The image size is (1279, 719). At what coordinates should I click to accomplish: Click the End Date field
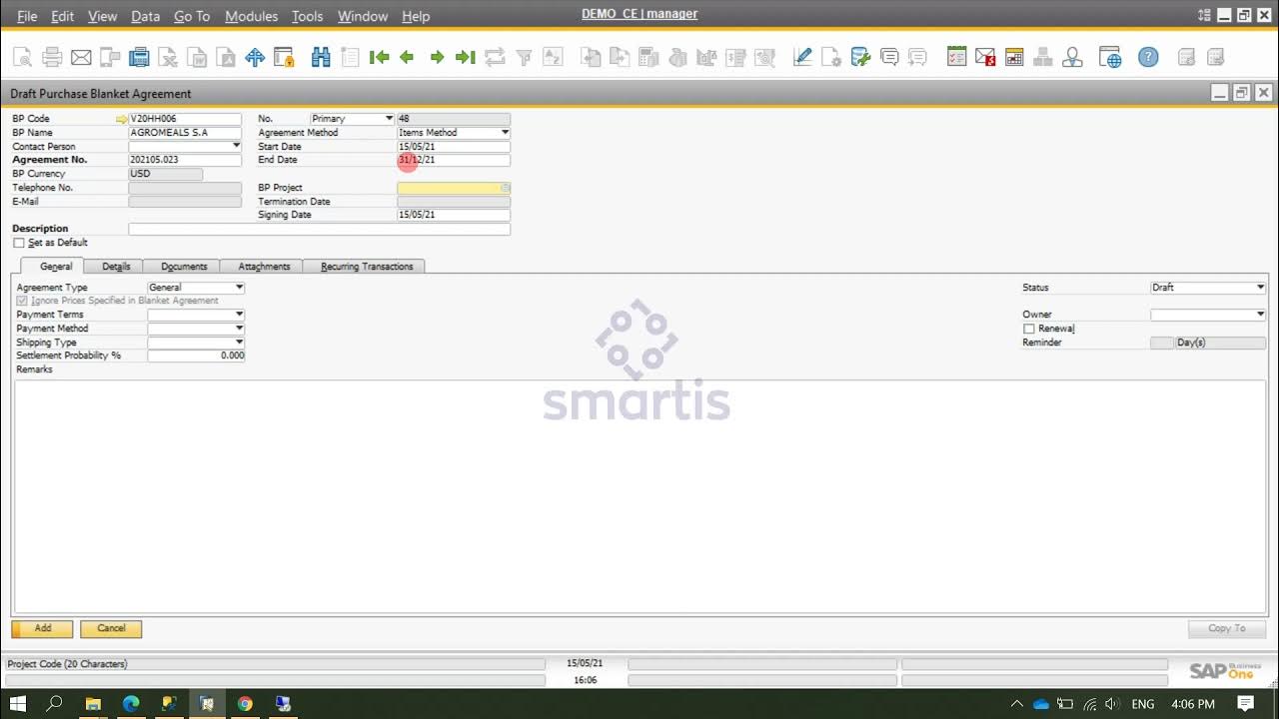[x=454, y=160]
